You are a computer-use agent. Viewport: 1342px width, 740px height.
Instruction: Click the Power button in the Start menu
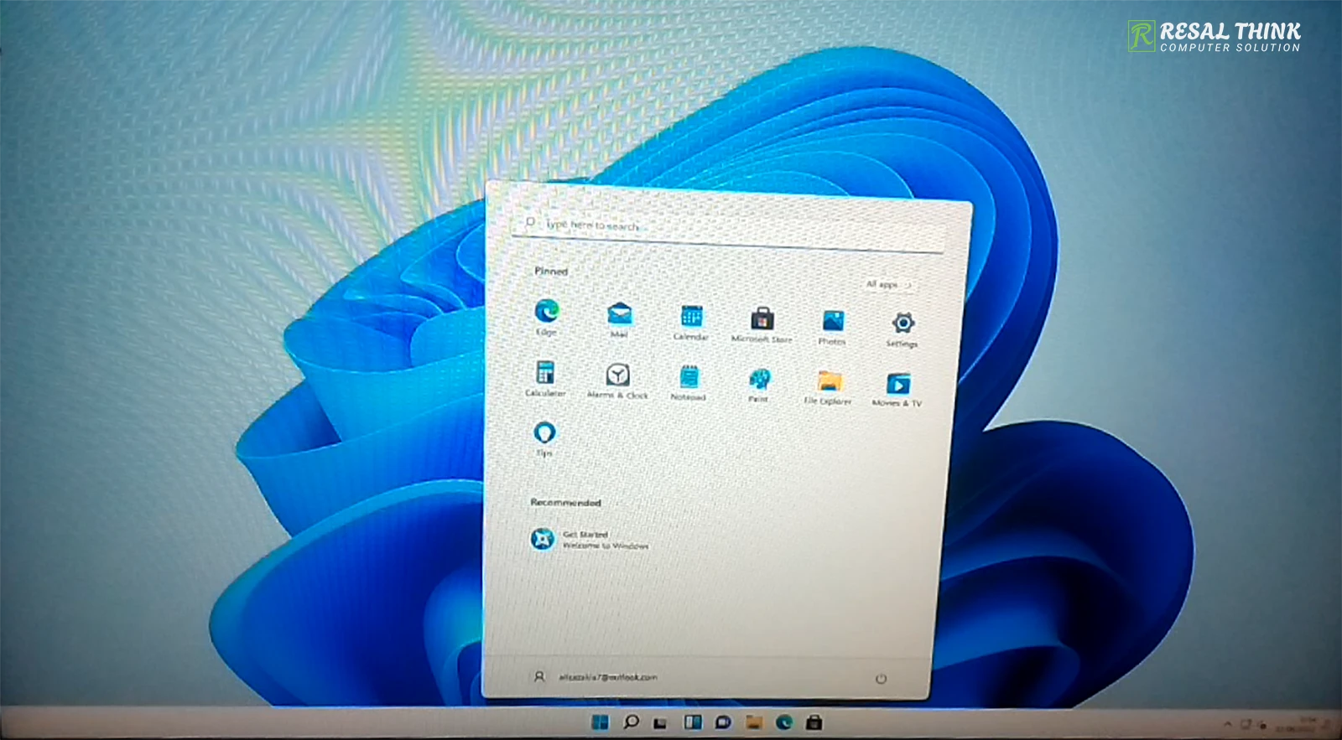(881, 679)
